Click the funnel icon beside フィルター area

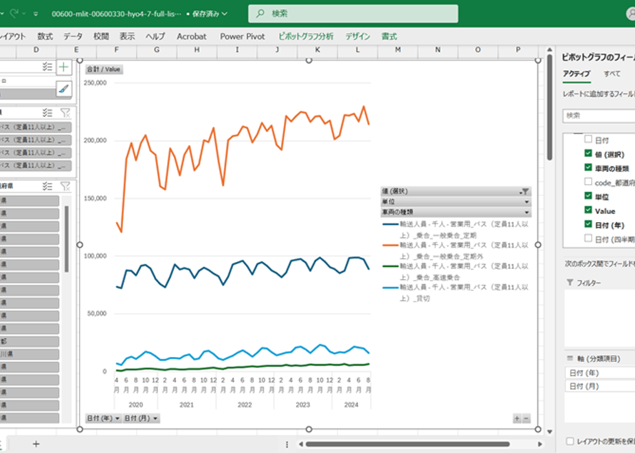pos(570,282)
